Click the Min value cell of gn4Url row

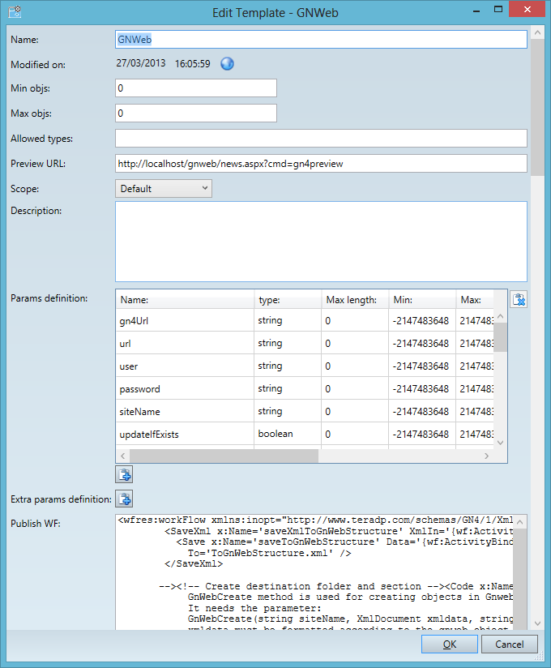tap(422, 320)
